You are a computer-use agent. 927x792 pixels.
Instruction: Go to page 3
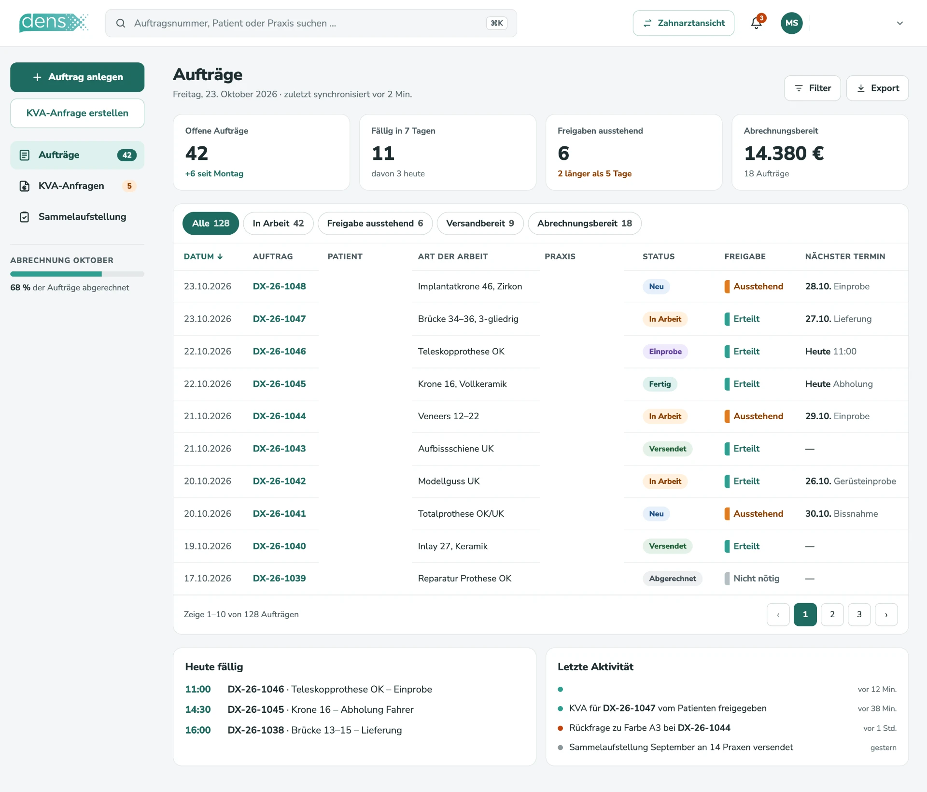859,615
